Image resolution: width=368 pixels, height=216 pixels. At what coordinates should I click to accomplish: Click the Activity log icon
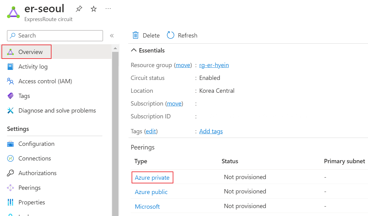[x=11, y=67]
